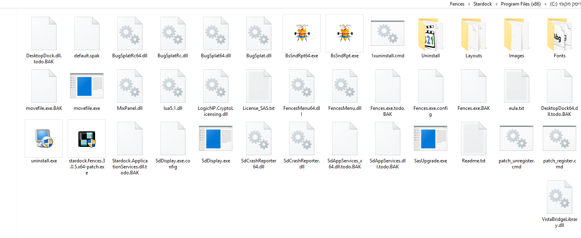
Task: Expand chevron between (C:) and Program Files (x86)
Action: pos(545,4)
